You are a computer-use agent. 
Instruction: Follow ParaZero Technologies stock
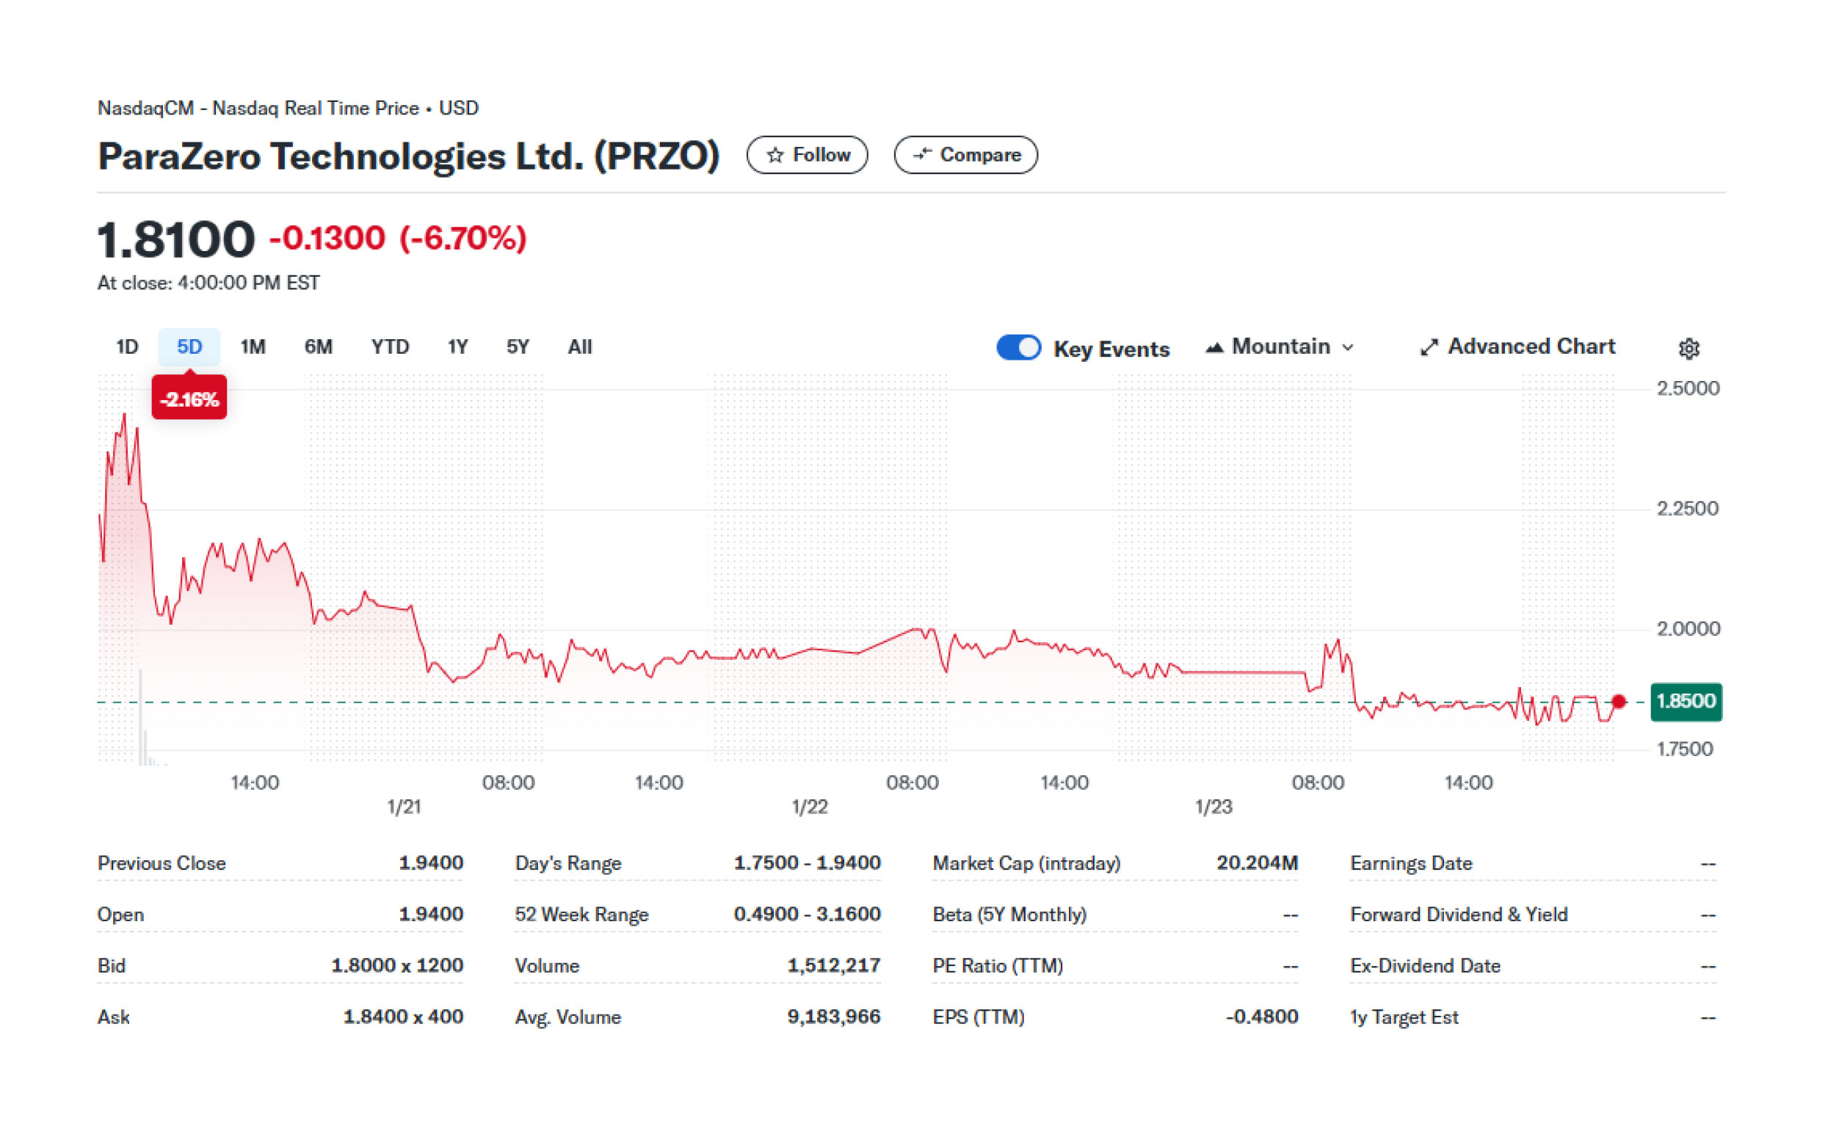tap(807, 155)
